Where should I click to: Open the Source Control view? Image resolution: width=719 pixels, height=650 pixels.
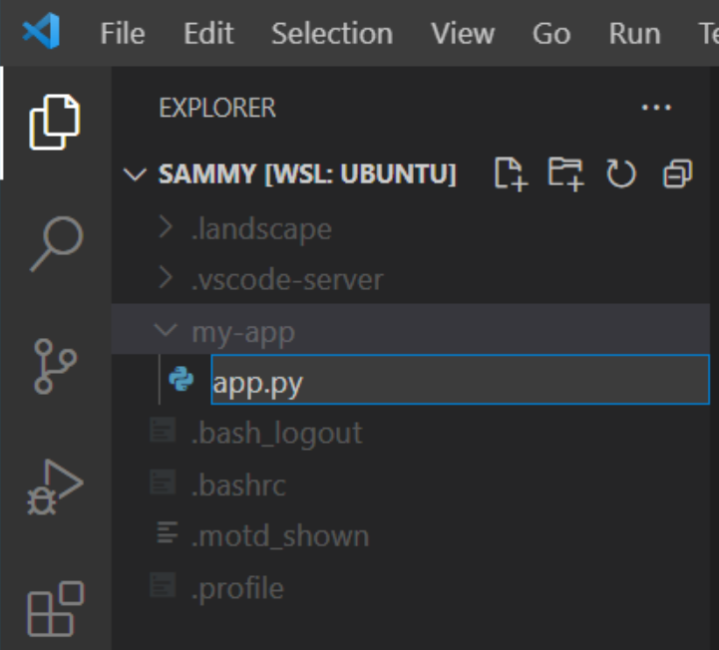coord(55,366)
